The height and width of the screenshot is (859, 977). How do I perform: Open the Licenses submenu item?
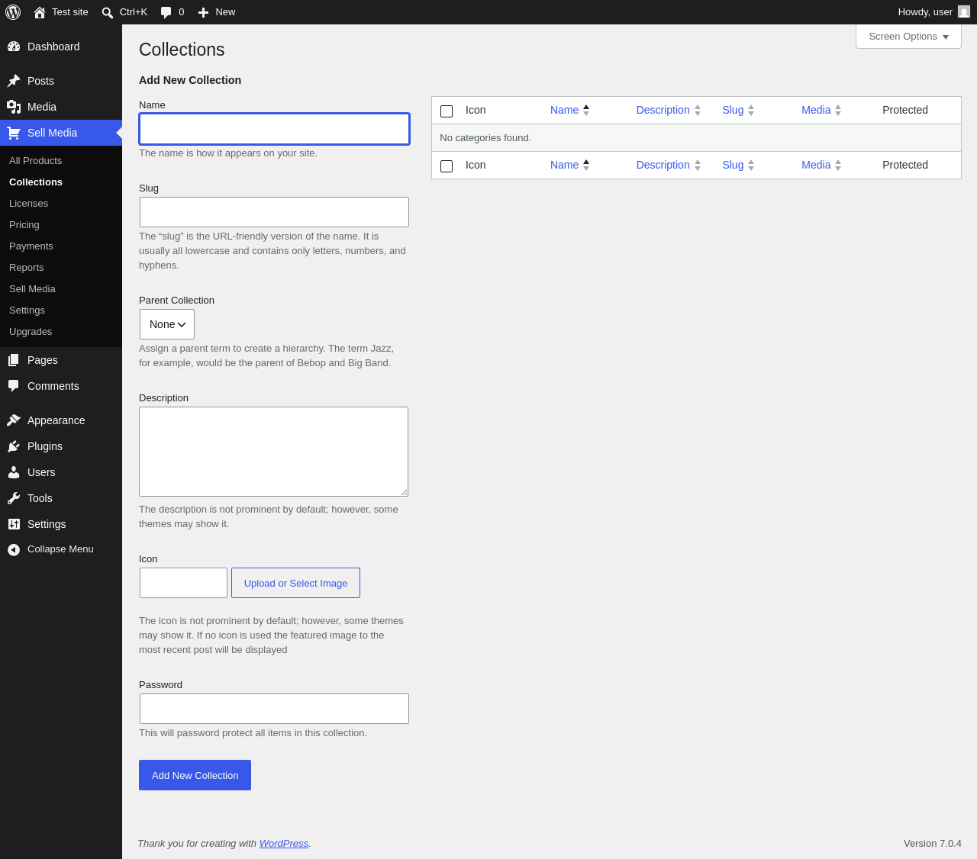tap(28, 204)
